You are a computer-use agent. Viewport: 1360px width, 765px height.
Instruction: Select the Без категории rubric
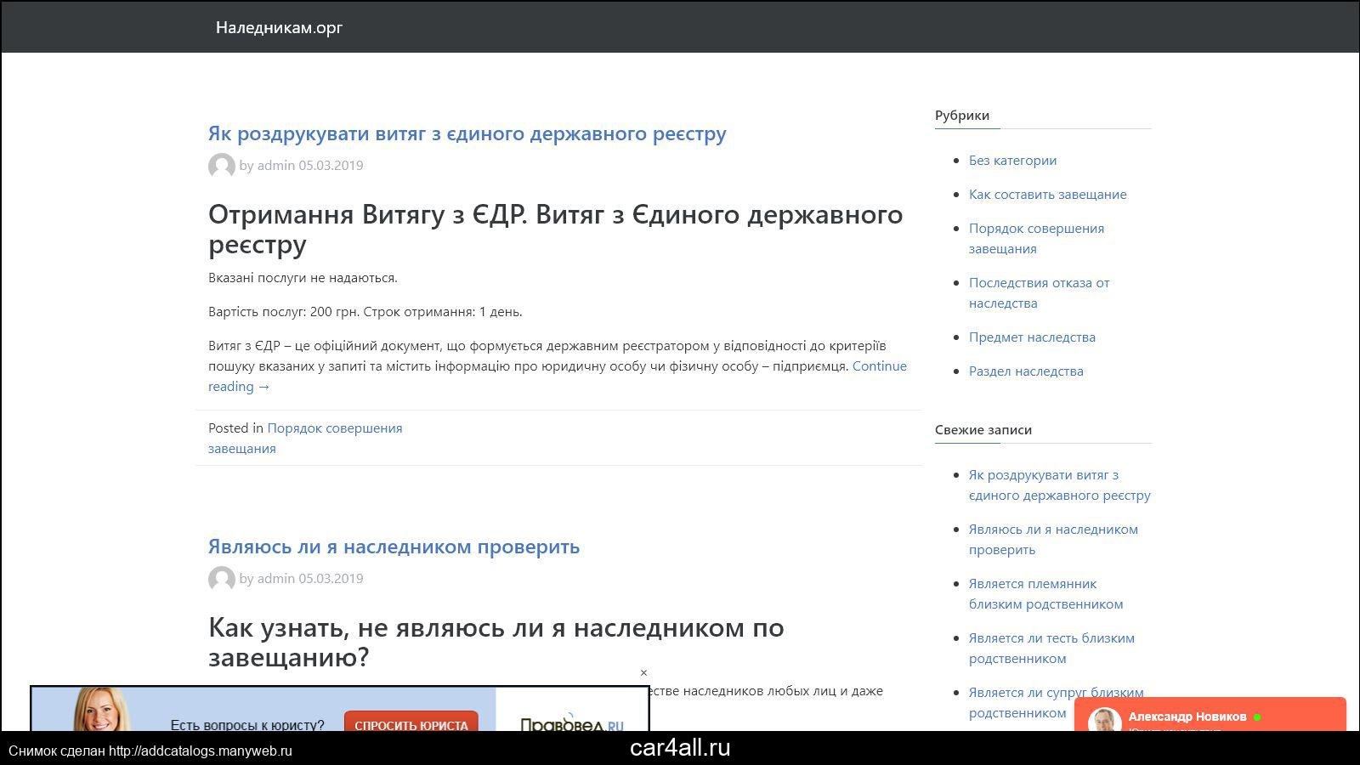point(1012,161)
